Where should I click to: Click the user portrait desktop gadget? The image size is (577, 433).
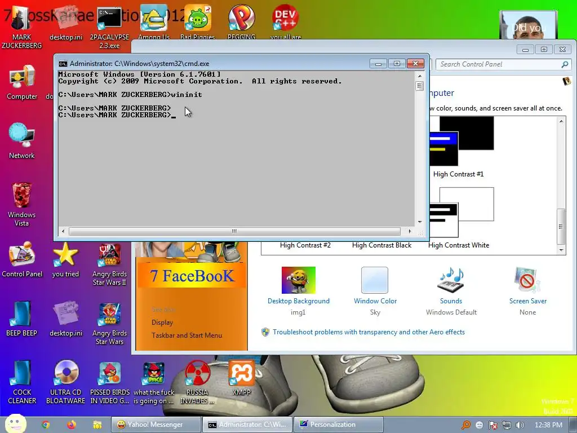[529, 25]
